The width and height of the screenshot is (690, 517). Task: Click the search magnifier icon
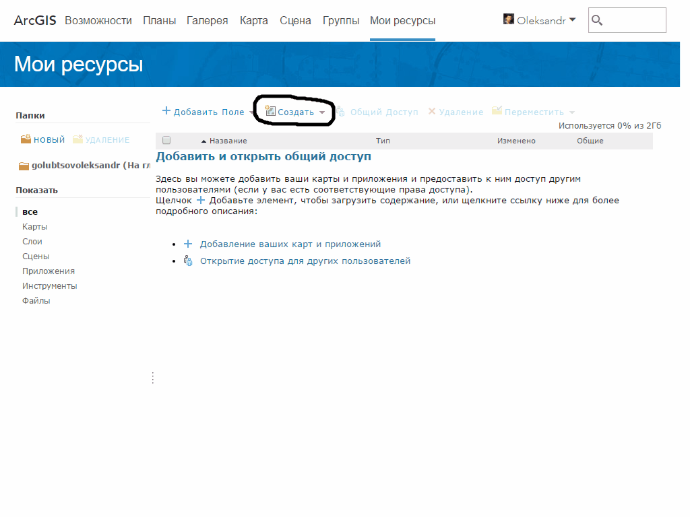coord(596,20)
